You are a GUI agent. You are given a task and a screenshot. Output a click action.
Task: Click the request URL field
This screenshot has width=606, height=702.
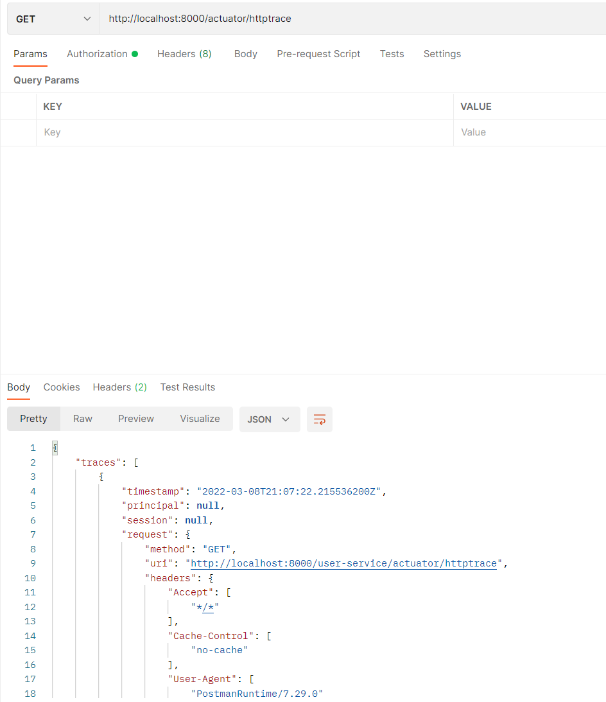coord(352,19)
